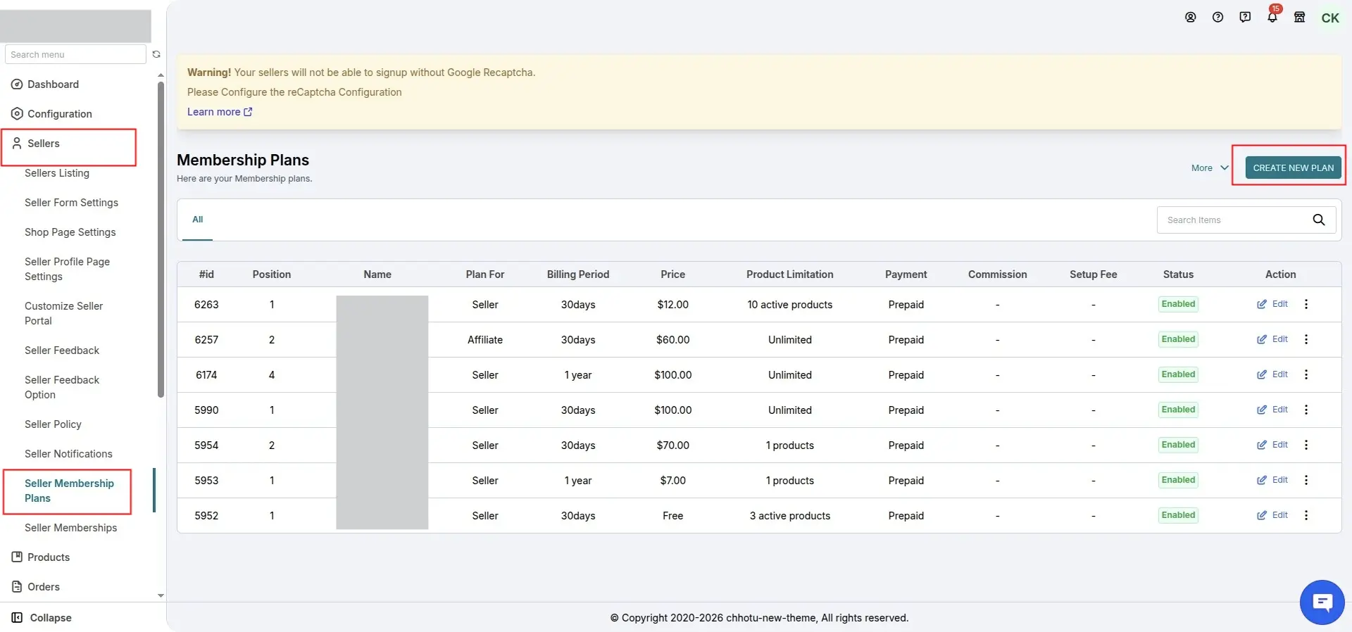Edit membership plan 5953
Screen dimensions: 1352x632
tap(1272, 480)
